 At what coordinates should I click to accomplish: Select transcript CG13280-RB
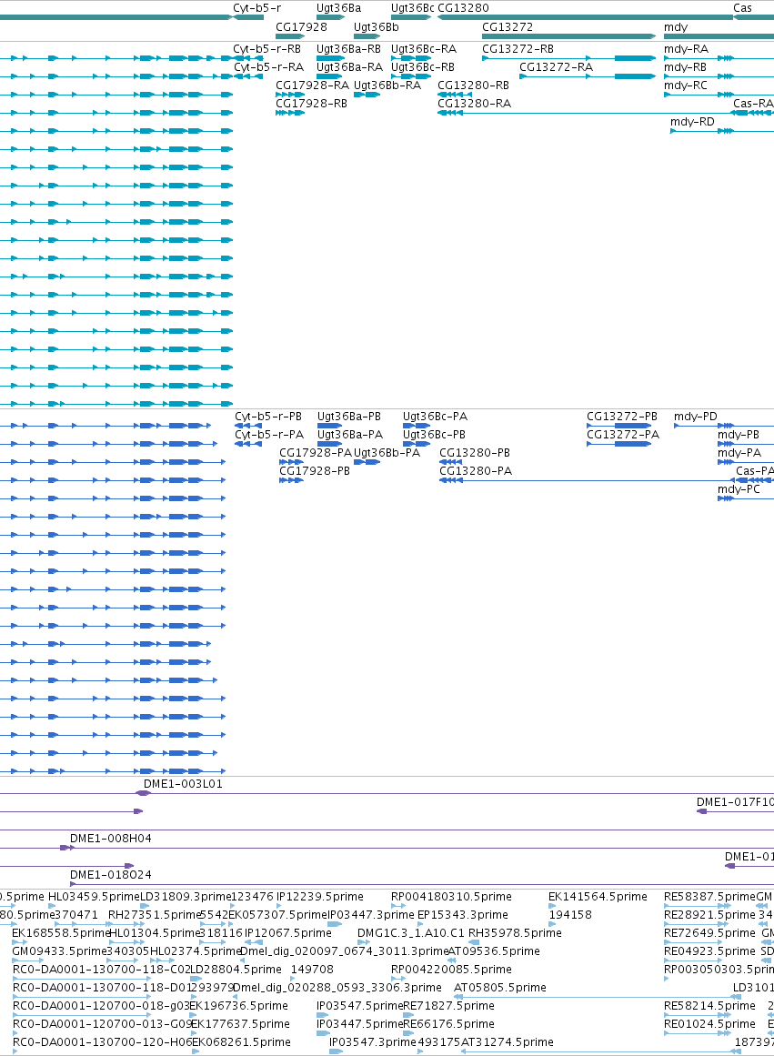point(474,85)
